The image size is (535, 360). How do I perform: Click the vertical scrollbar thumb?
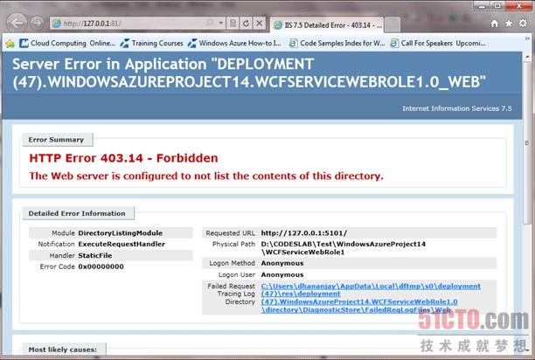527,143
